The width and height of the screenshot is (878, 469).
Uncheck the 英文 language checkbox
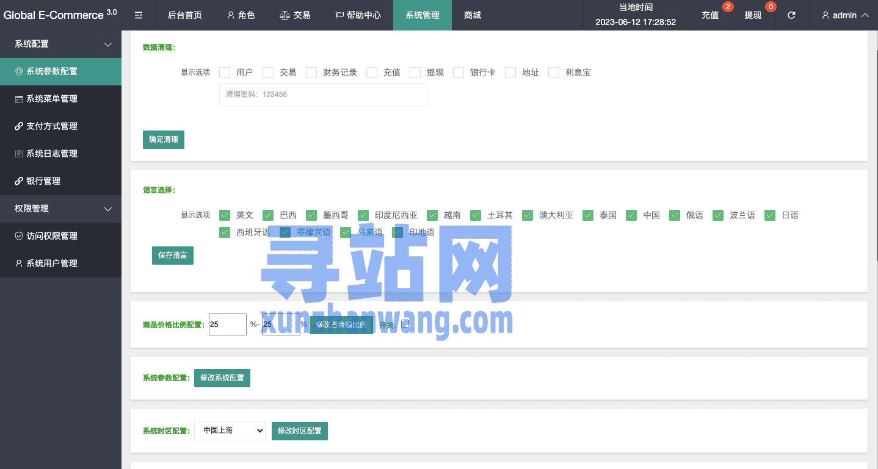[225, 215]
